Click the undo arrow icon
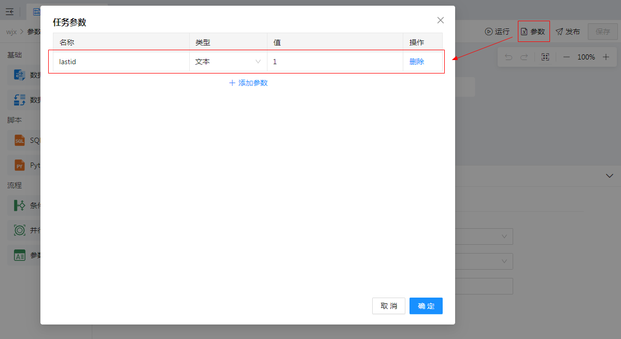 click(508, 57)
